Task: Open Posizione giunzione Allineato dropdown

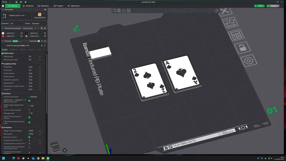Action: 35,97
